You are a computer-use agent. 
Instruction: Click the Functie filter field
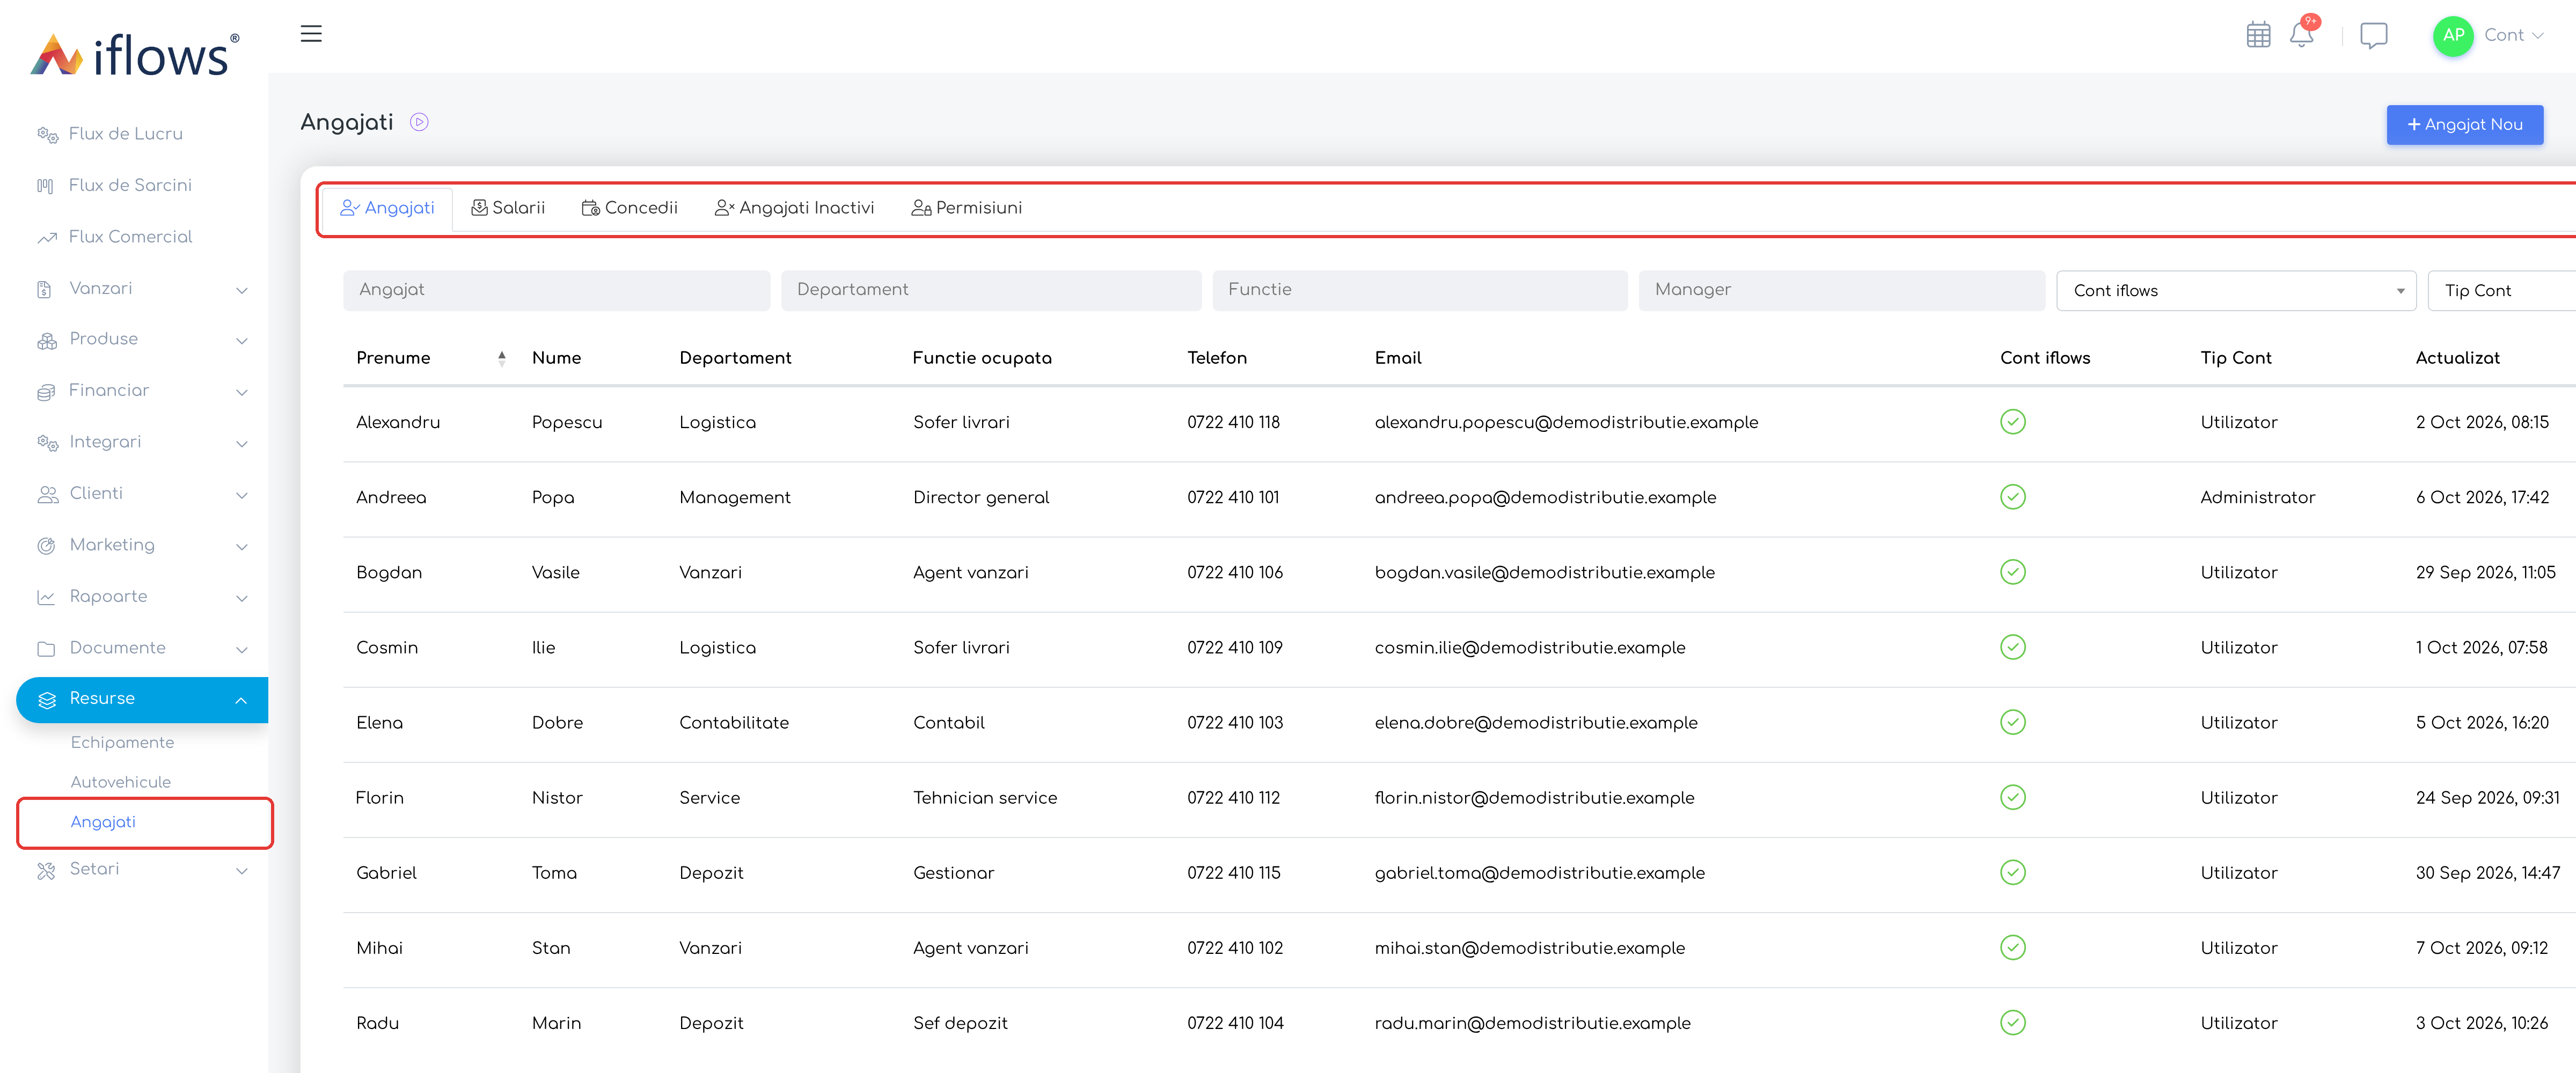[1420, 290]
